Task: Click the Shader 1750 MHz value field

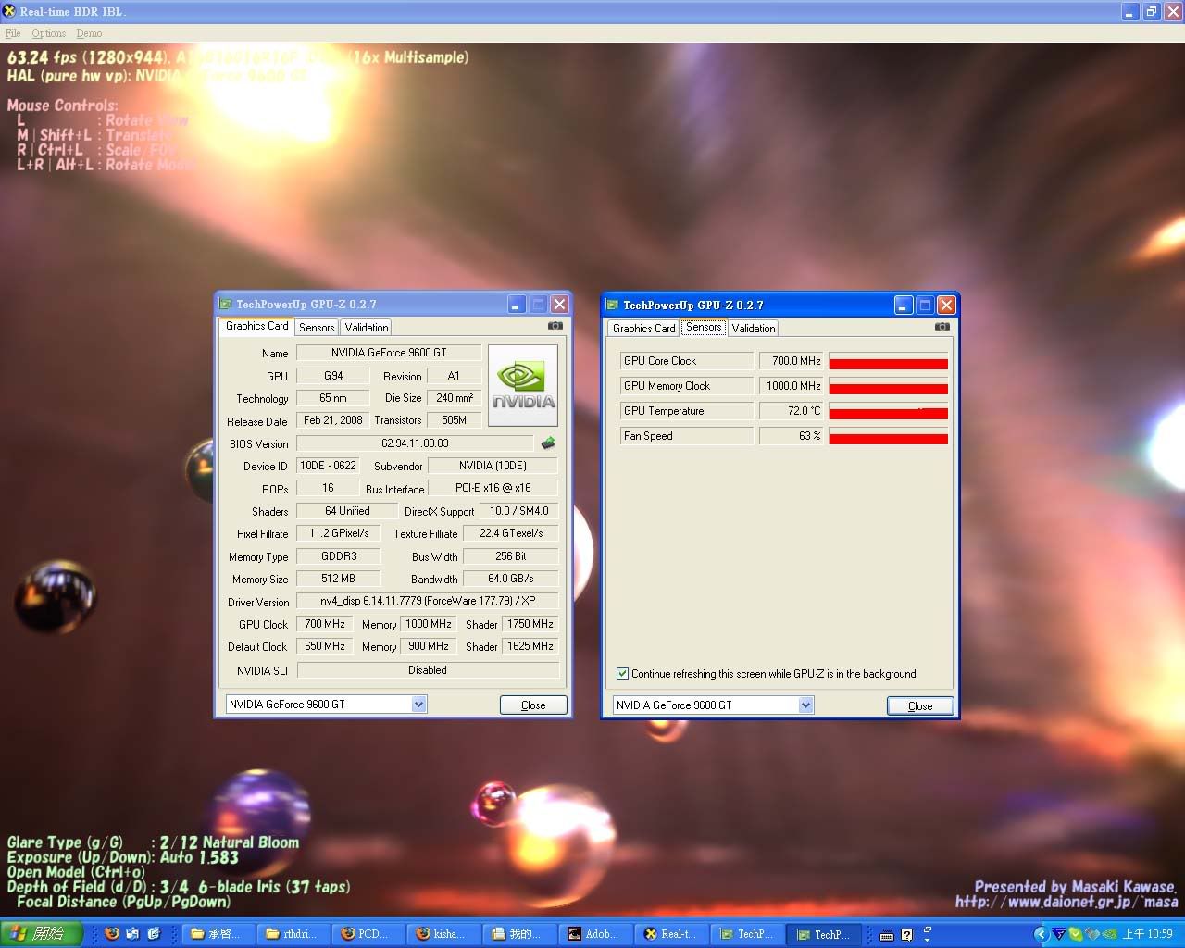Action: [530, 624]
